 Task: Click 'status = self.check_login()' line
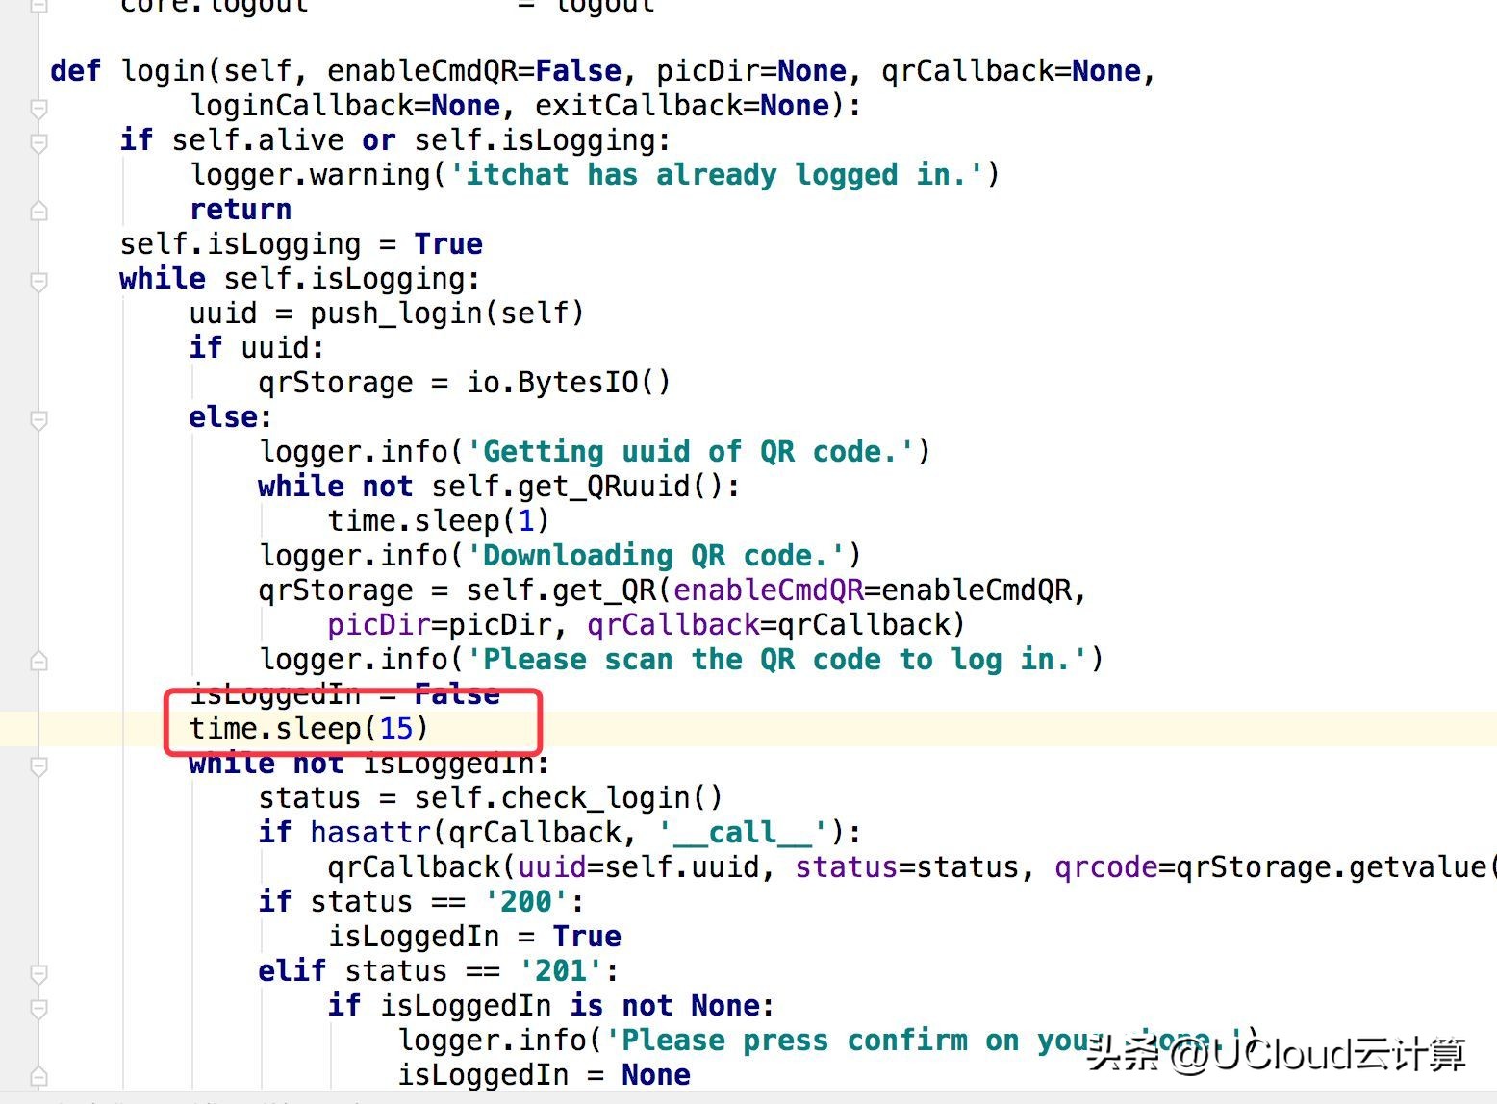tap(491, 798)
